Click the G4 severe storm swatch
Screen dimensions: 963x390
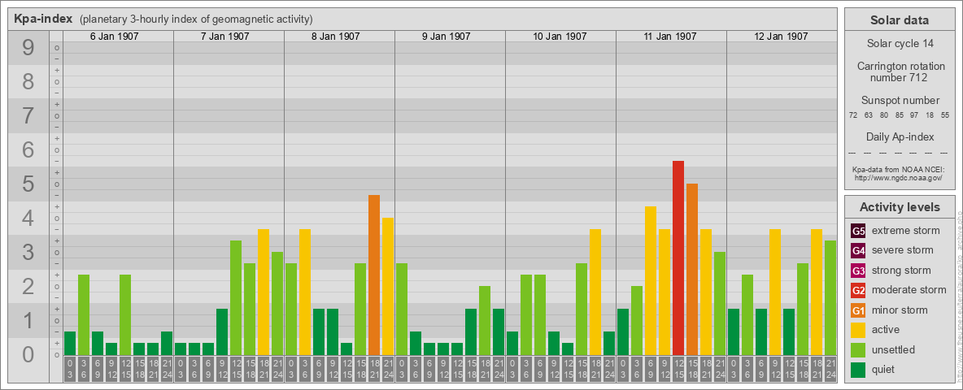pos(858,251)
